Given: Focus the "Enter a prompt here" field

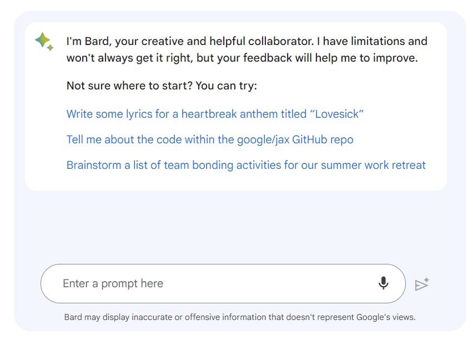Looking at the screenshot, I should coord(223,283).
